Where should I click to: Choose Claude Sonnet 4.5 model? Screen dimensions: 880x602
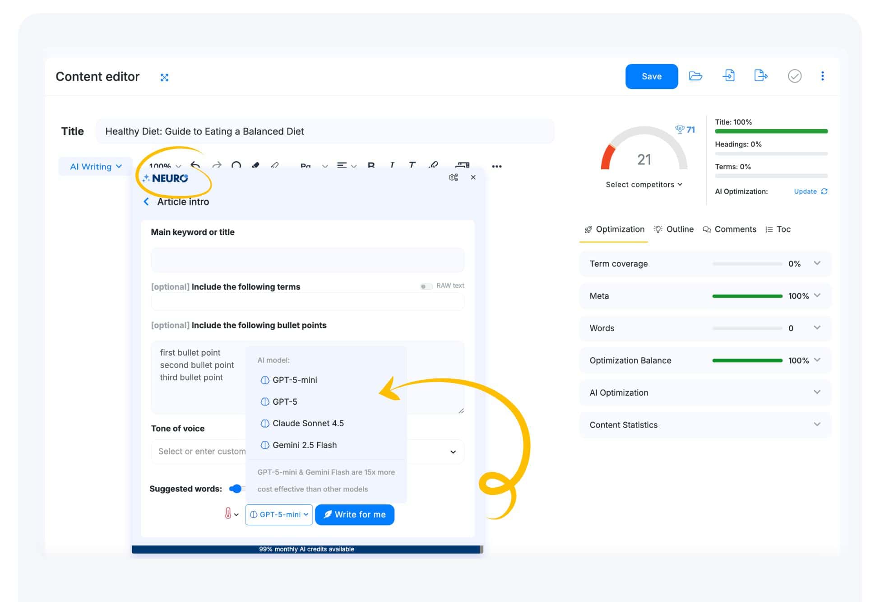pos(302,423)
